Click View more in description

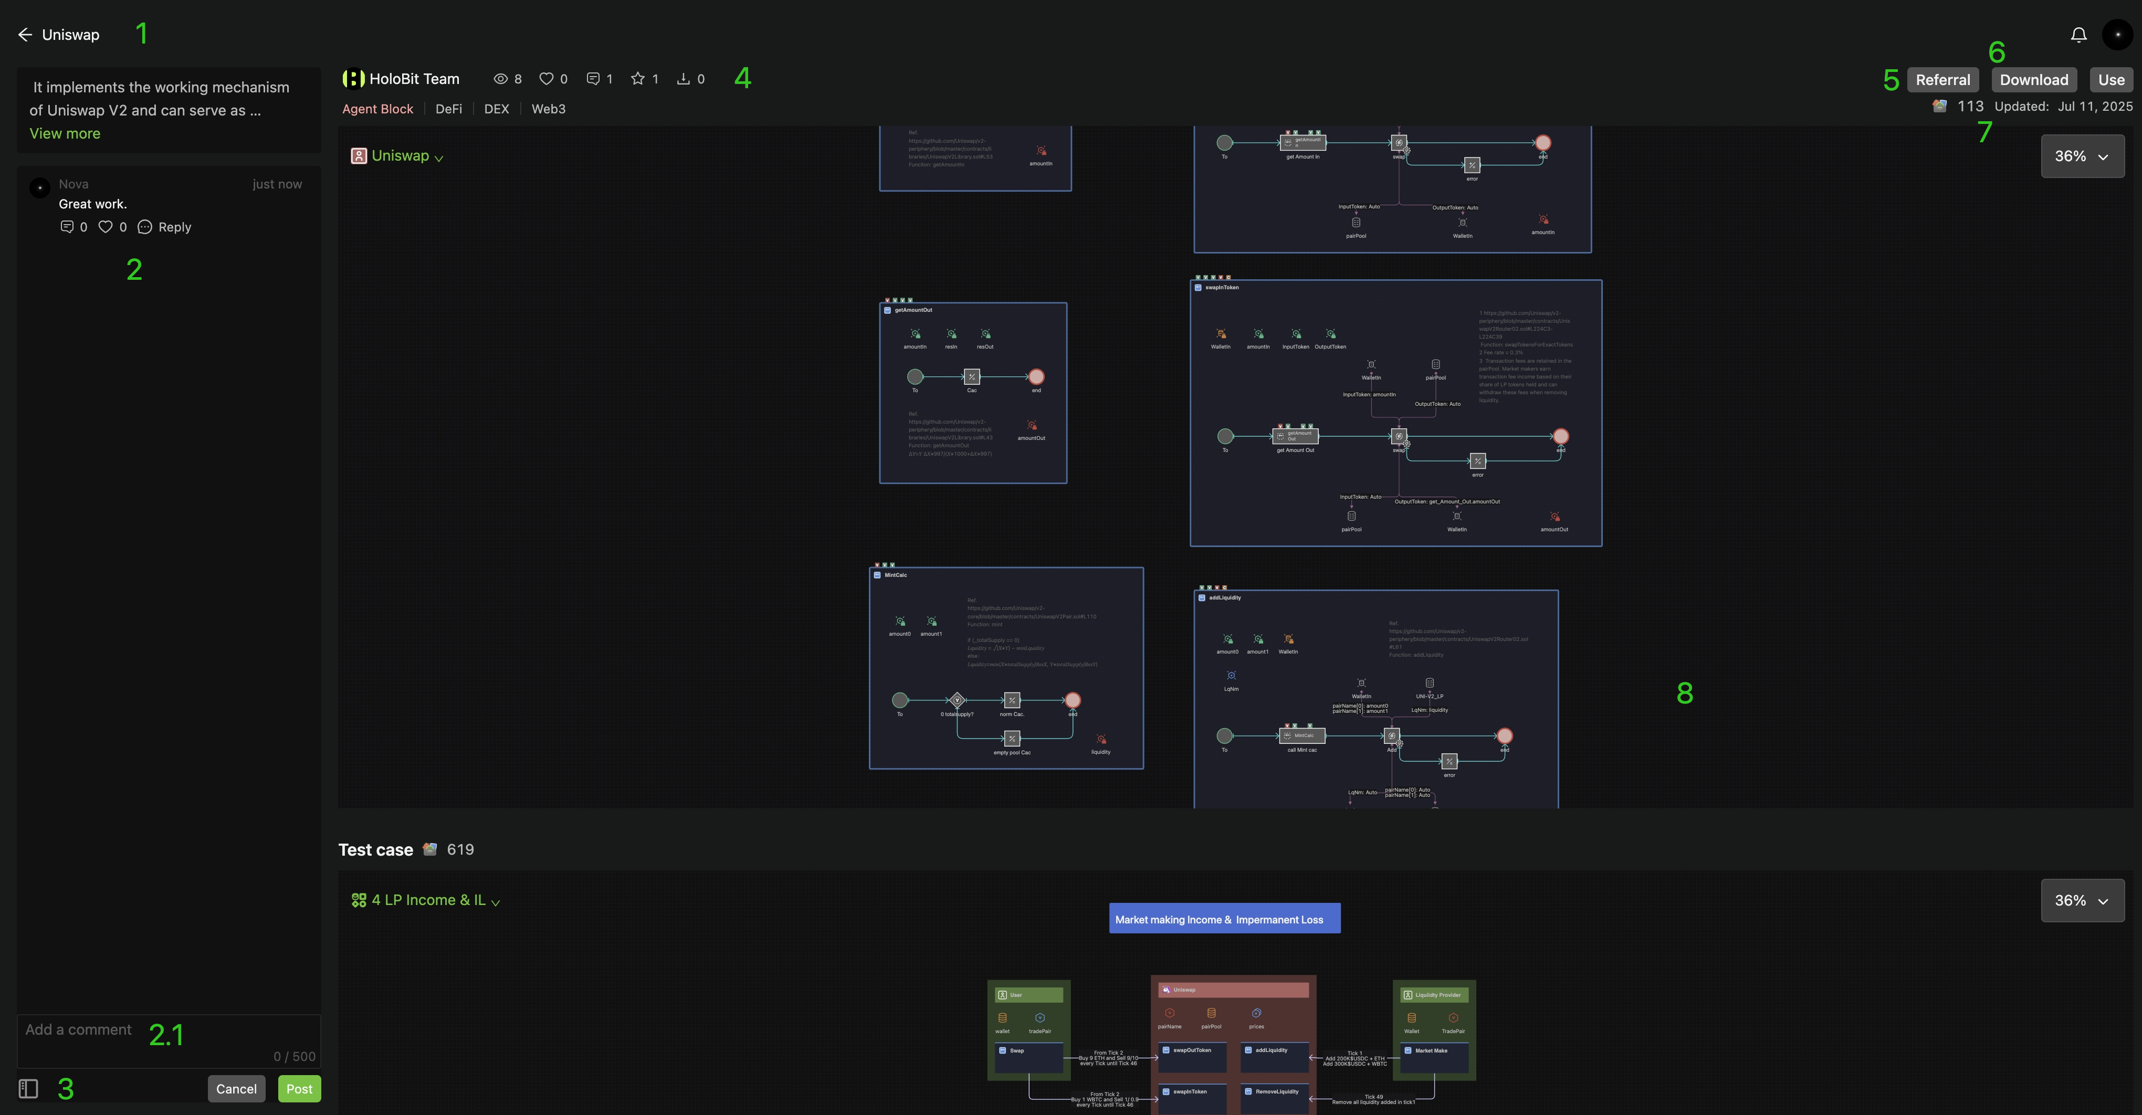pos(65,133)
